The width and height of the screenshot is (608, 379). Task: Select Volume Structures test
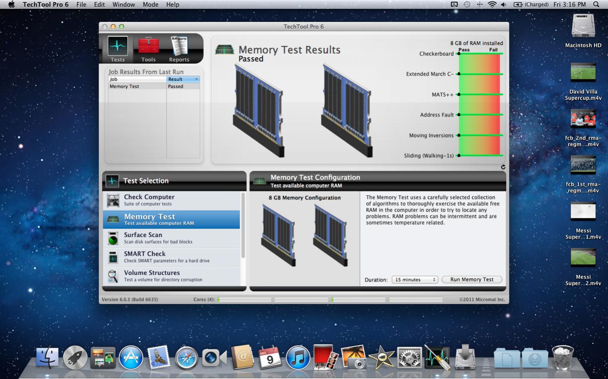click(x=172, y=276)
